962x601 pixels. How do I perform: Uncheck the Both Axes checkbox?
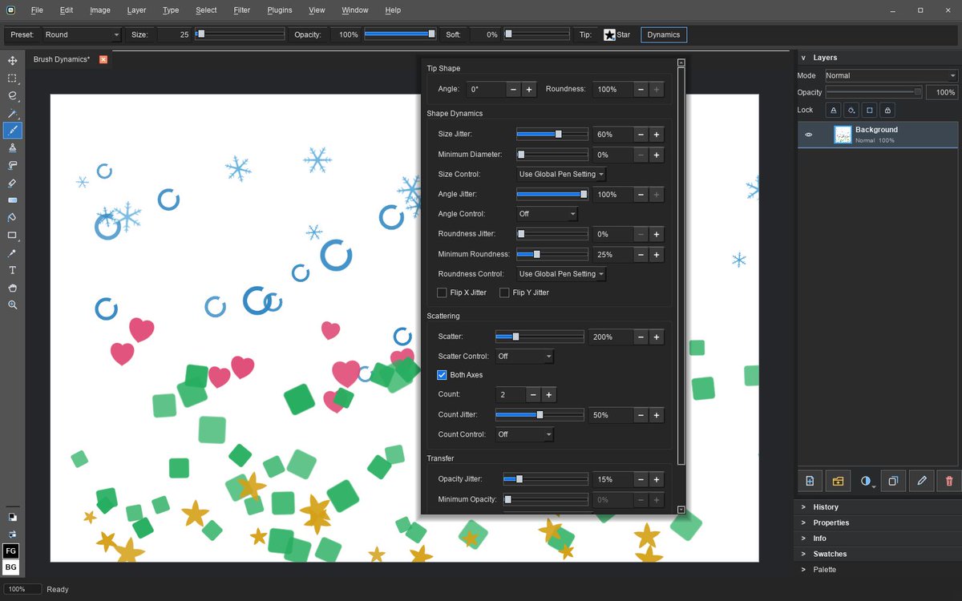tap(442, 375)
